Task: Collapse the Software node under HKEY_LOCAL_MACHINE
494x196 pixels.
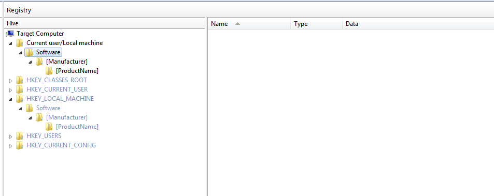Action: click(21, 109)
